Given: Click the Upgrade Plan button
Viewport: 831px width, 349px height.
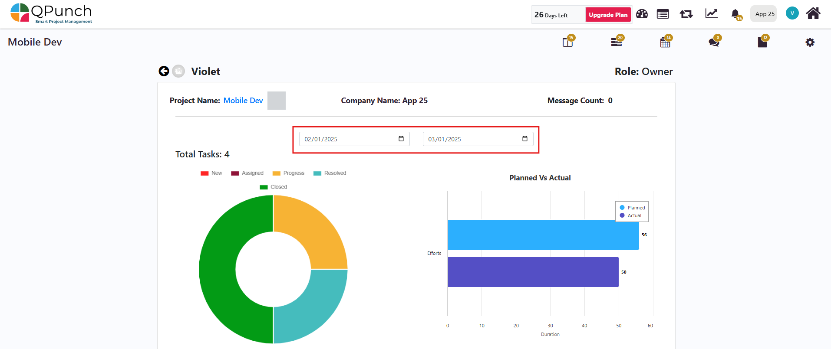Looking at the screenshot, I should [x=608, y=15].
